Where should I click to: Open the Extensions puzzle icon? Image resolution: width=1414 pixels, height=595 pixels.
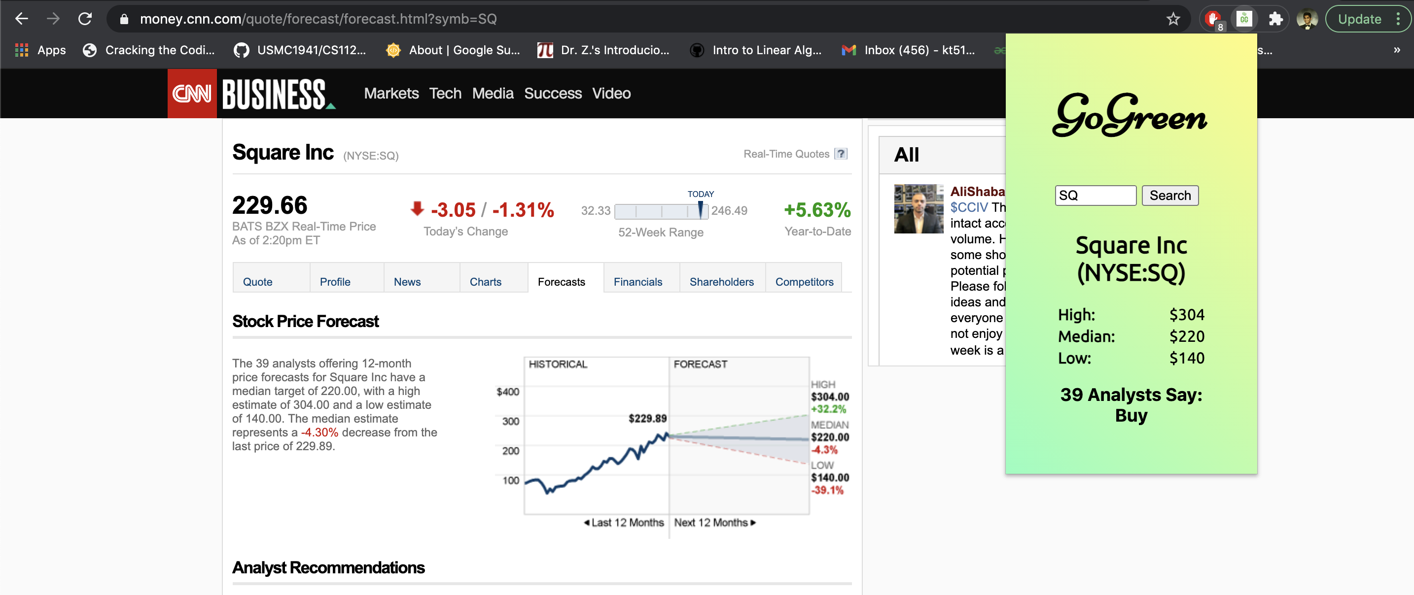[x=1275, y=19]
